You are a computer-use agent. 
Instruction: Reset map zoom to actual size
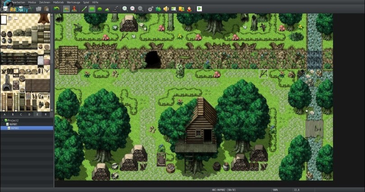point(141,9)
